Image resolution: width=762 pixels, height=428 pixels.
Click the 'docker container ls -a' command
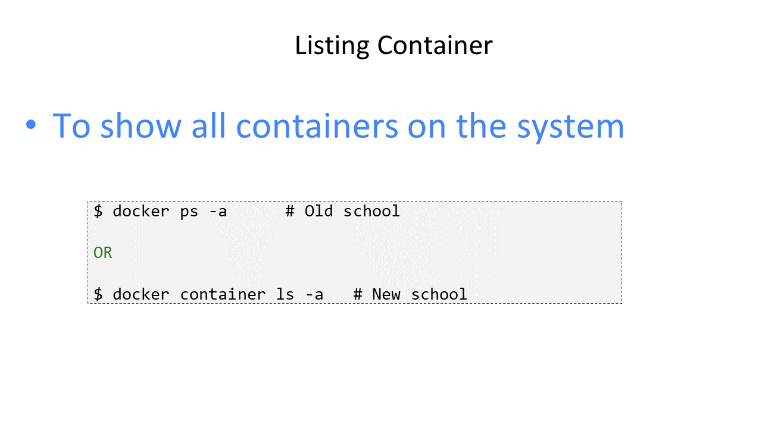click(x=218, y=294)
